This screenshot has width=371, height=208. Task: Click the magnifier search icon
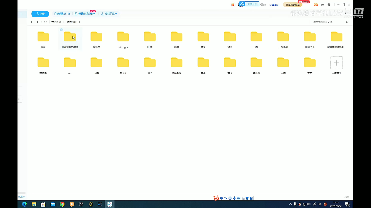pos(347,22)
